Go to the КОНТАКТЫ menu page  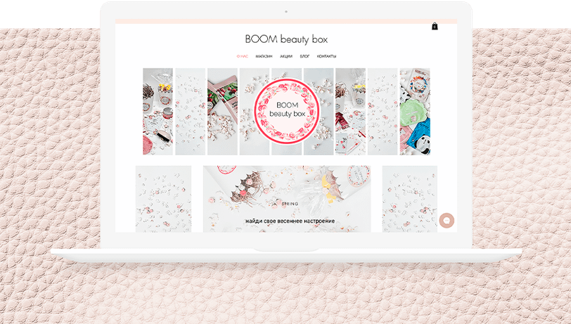coord(327,56)
